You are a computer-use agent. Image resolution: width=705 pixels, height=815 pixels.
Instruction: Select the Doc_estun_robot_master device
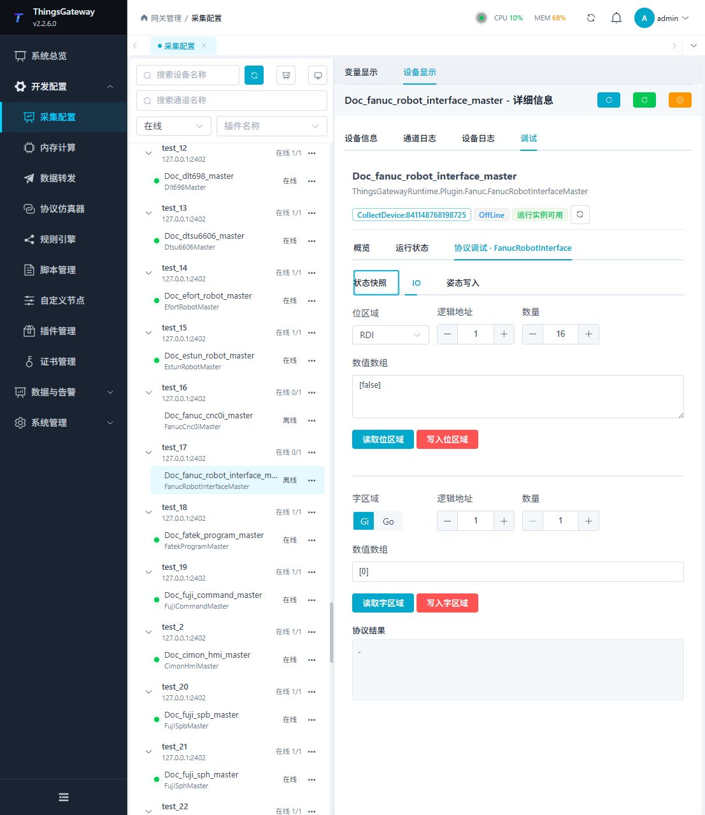pos(237,360)
